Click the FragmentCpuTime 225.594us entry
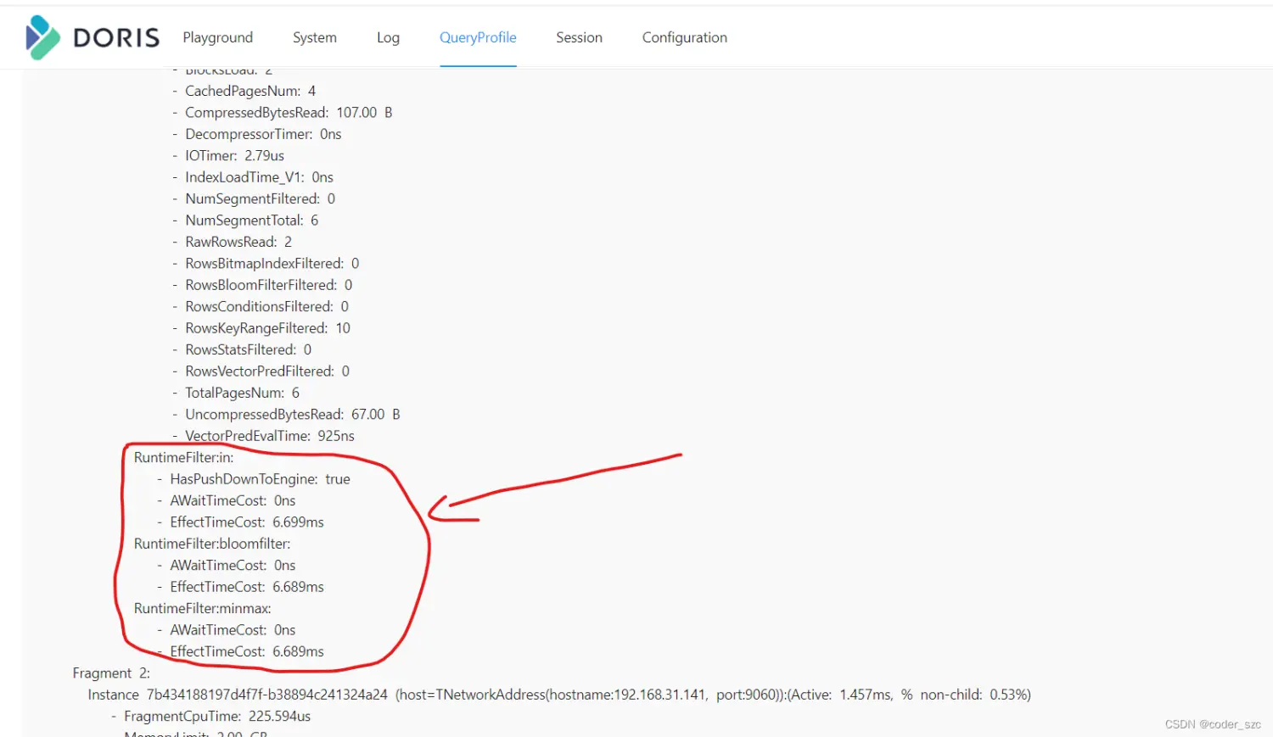The width and height of the screenshot is (1273, 737). 217,717
